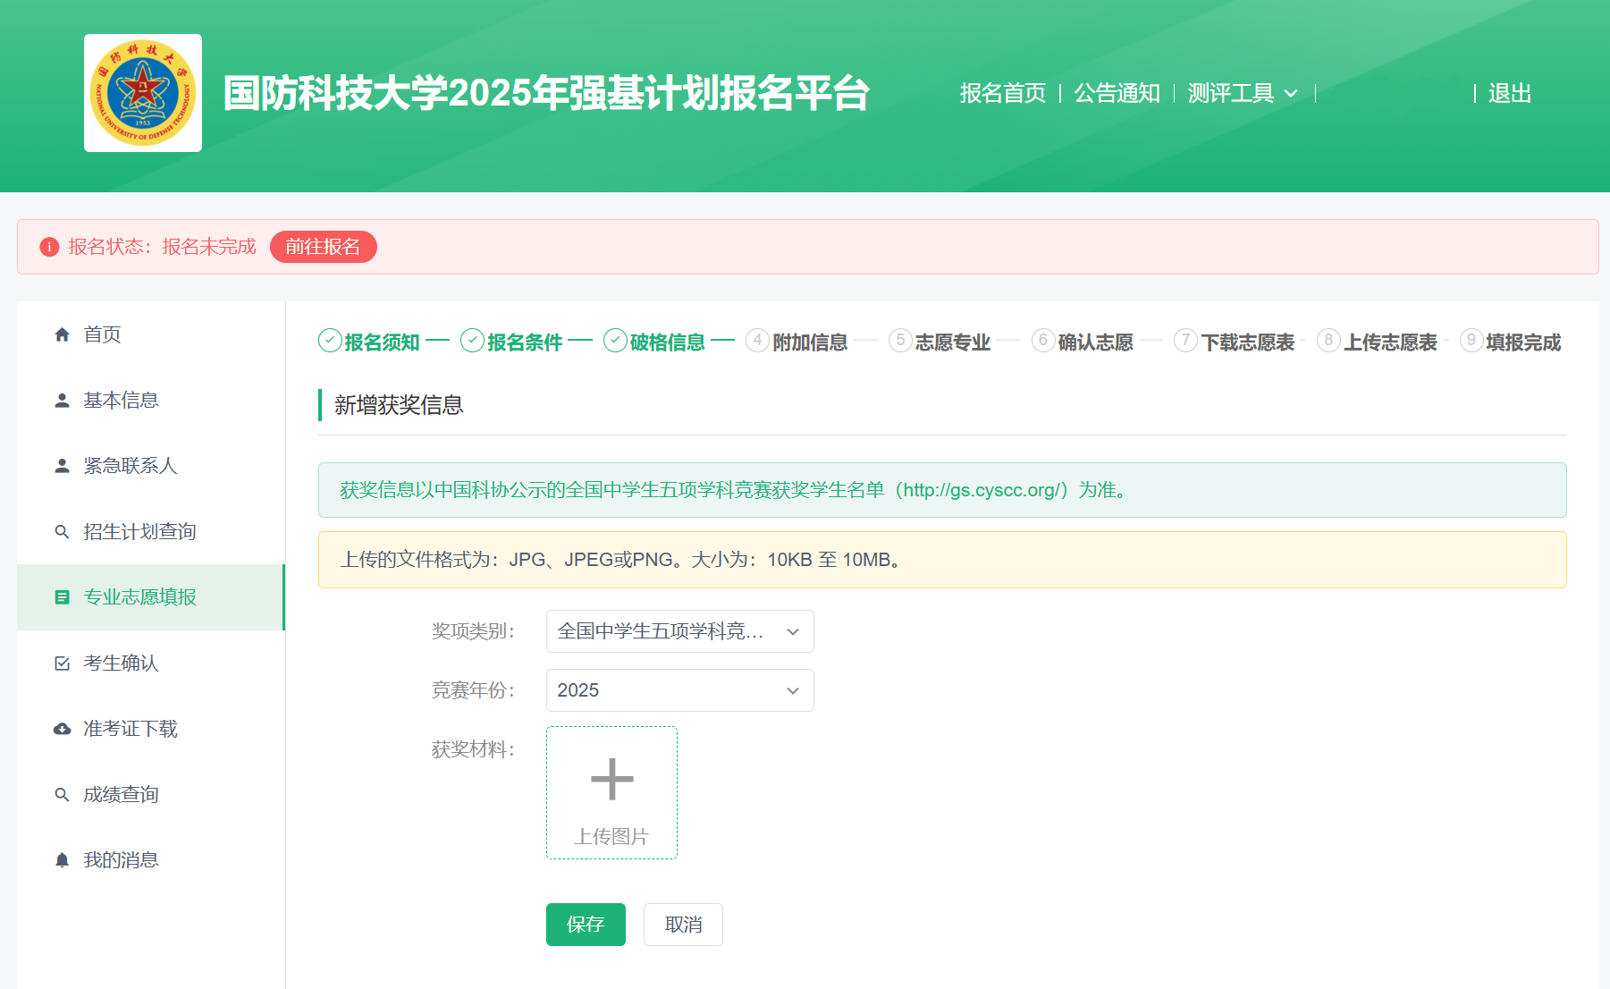Image resolution: width=1610 pixels, height=989 pixels.
Task: Click step 5 circle for 志愿专业
Action: coord(900,341)
